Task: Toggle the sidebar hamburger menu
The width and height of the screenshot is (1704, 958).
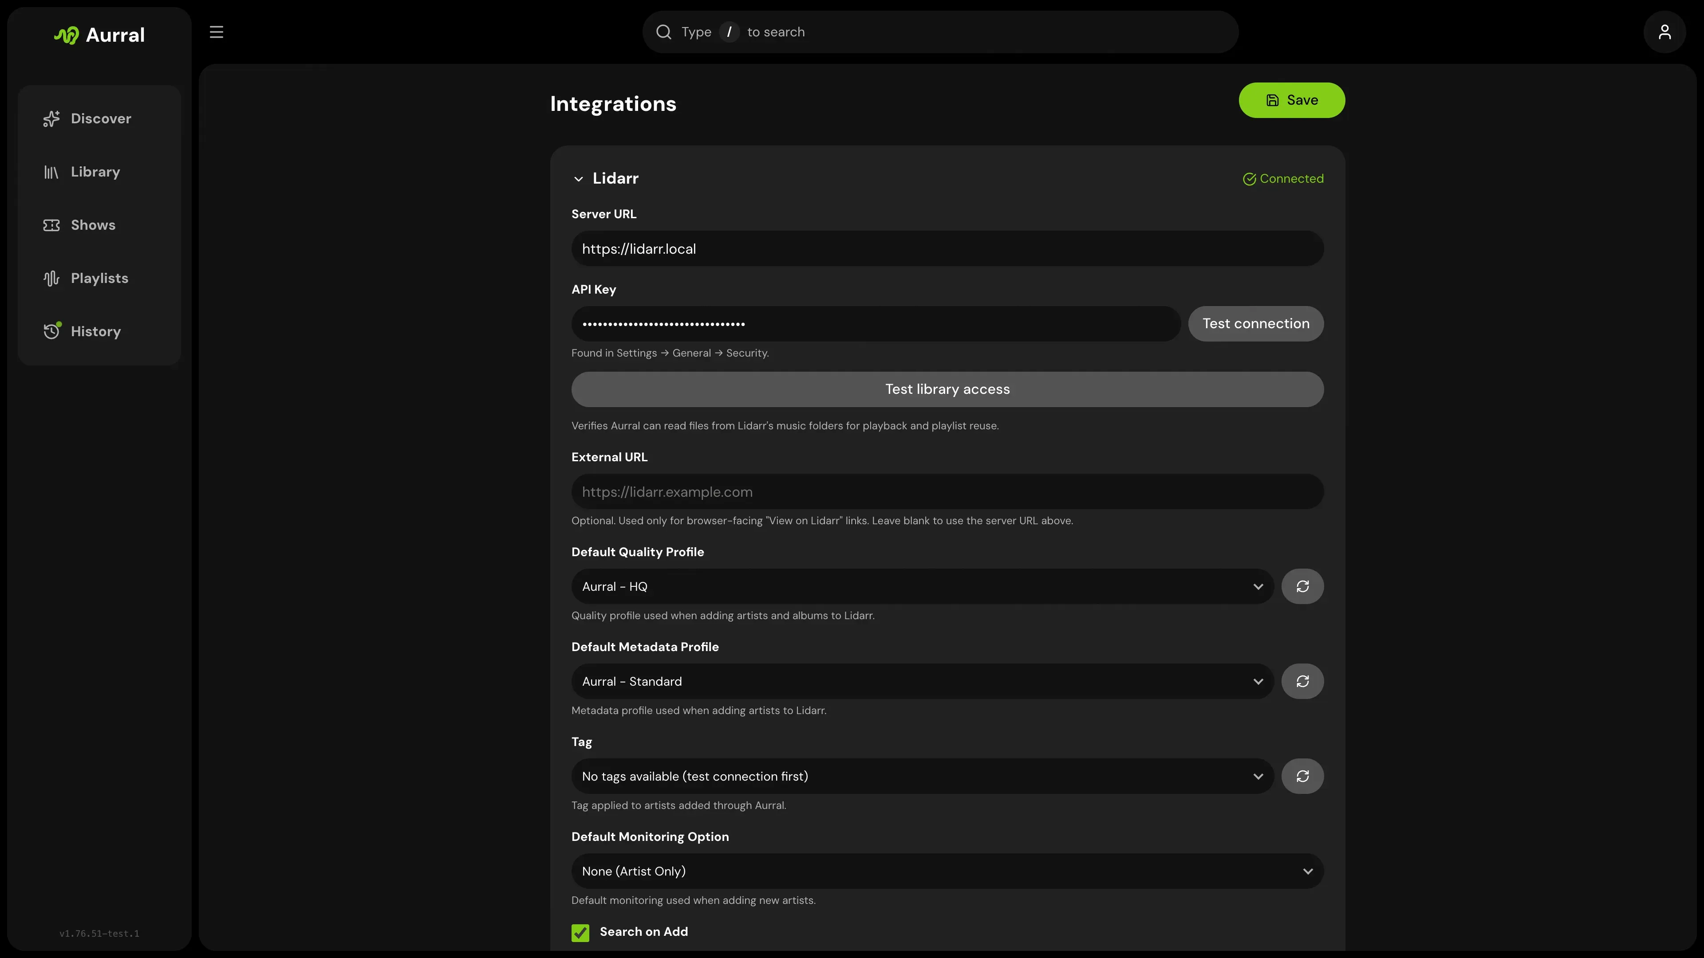Action: coord(216,32)
